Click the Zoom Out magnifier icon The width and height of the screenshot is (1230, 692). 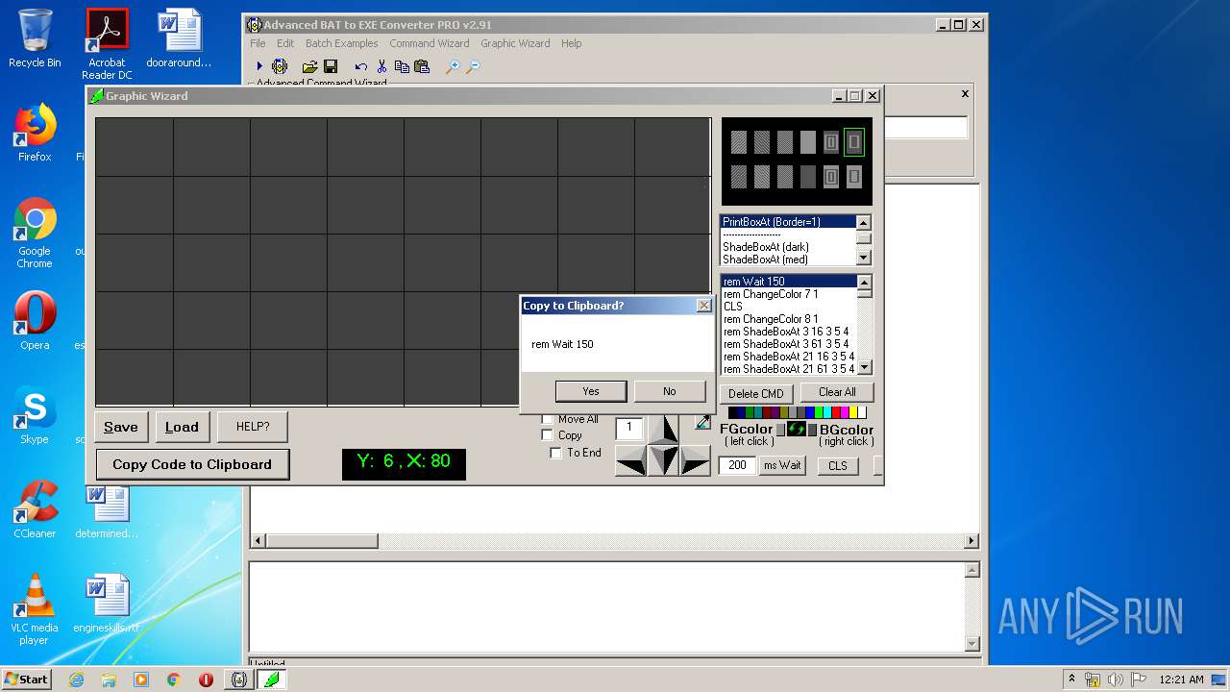click(473, 66)
